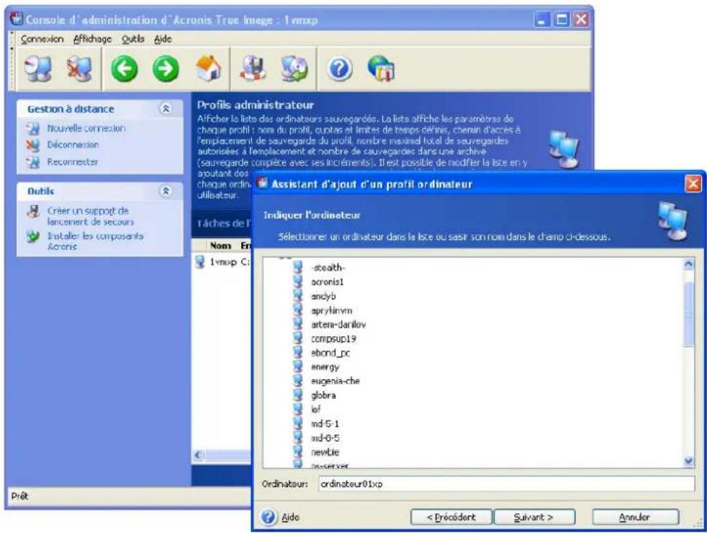Close the Assistant d'ajout wizard dialog

[693, 184]
